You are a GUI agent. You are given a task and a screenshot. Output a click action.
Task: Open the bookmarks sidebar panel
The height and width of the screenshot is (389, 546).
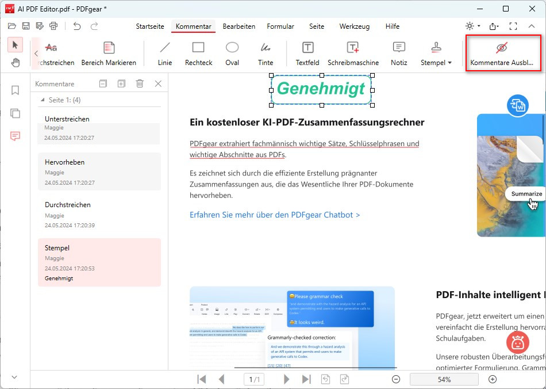pos(15,90)
